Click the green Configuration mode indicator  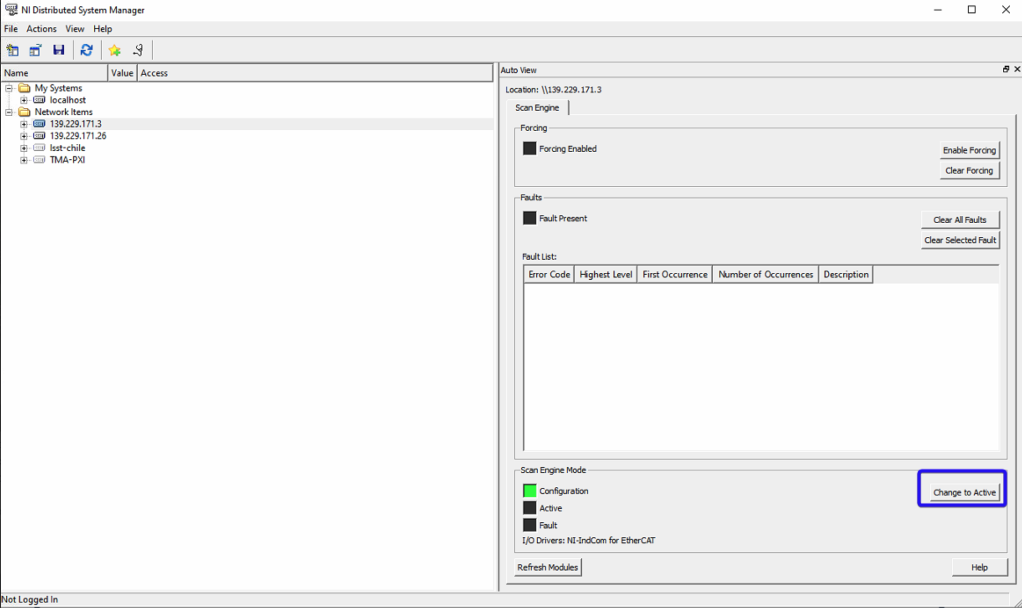[529, 490]
